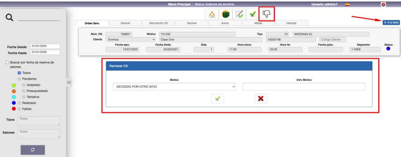The height and width of the screenshot is (157, 401).
Task: Click the green money bill icon
Action: point(226,14)
